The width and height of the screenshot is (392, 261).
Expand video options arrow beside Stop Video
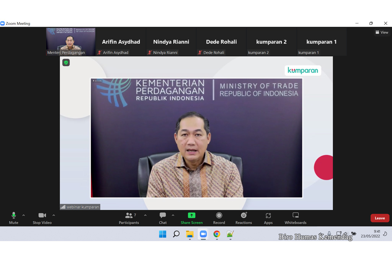pos(54,215)
